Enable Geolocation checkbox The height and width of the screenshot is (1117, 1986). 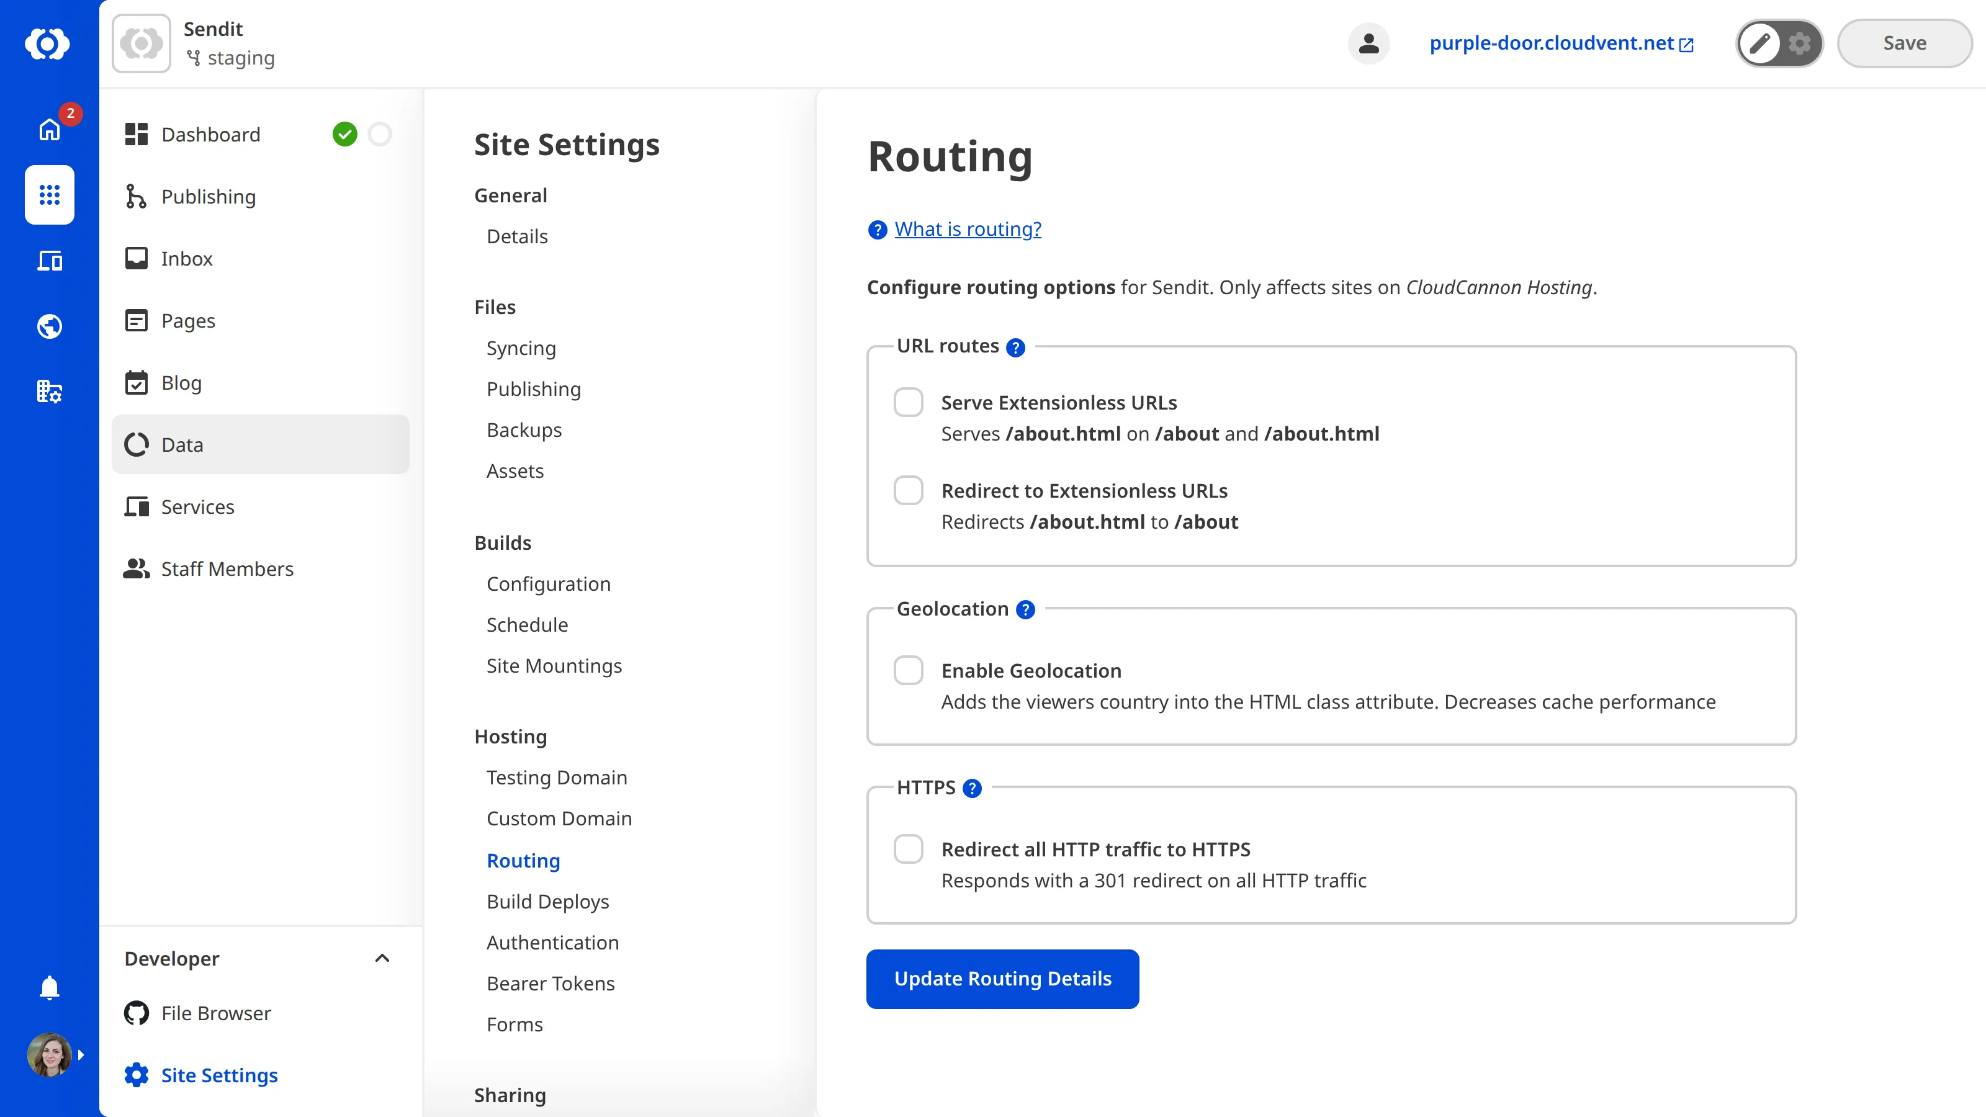[x=909, y=670]
